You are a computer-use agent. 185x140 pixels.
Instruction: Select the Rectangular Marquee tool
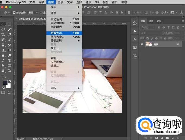click(x=9, y=24)
